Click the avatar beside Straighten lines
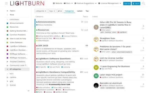 point(96,39)
